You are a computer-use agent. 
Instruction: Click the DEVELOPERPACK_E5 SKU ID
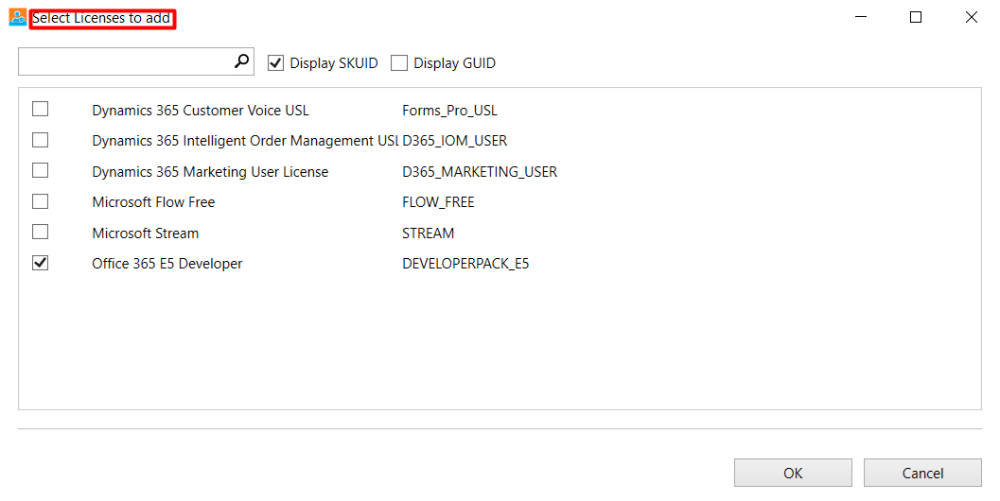[465, 263]
